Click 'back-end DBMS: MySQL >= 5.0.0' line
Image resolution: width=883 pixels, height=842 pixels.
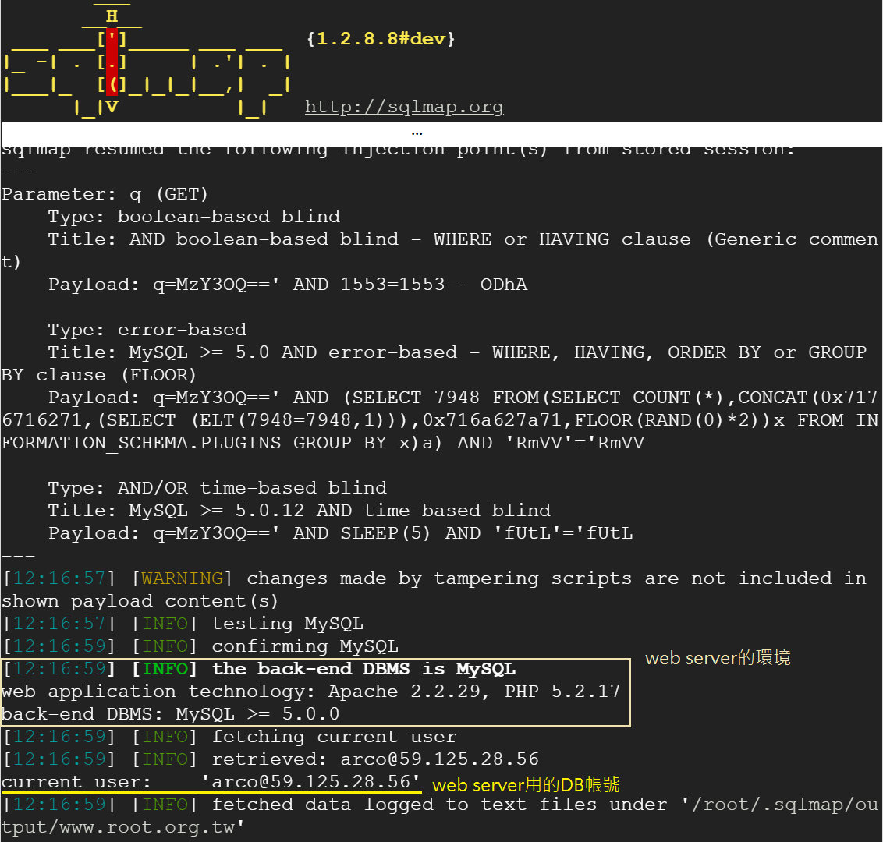point(171,713)
